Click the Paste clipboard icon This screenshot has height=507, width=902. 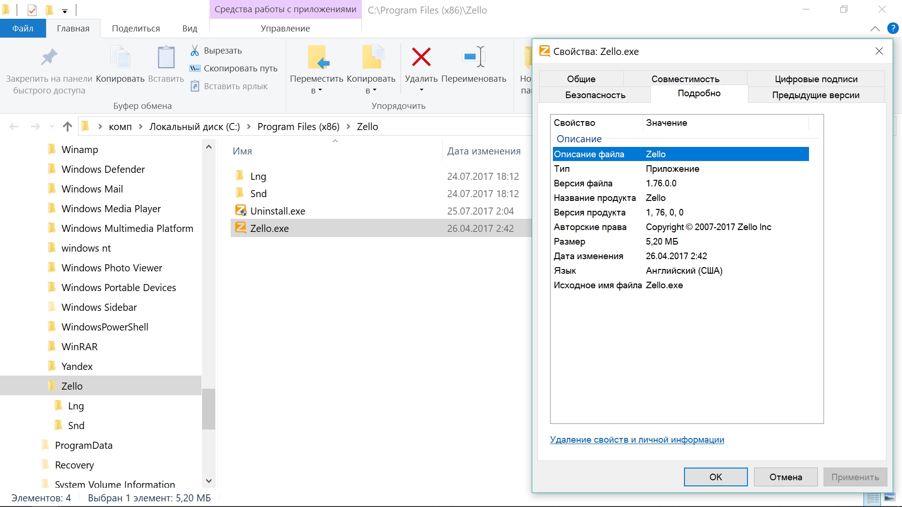166,57
